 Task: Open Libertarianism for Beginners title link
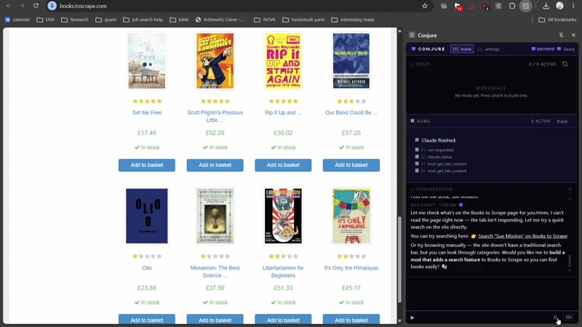[x=283, y=271]
